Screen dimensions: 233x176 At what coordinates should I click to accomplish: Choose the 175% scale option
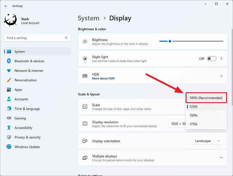(206, 124)
